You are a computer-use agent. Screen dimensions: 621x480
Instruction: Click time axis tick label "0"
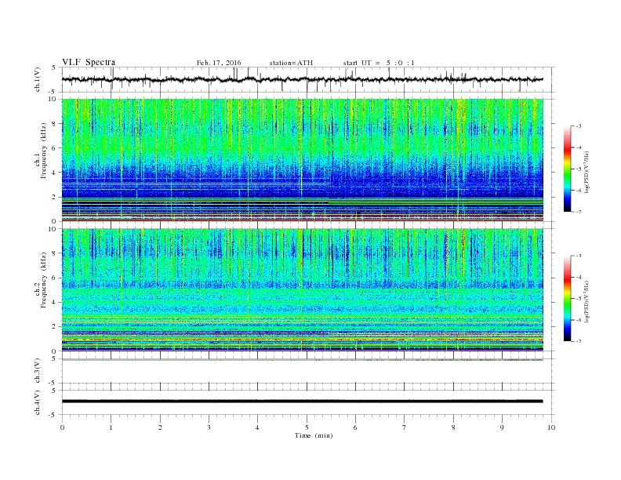[x=62, y=427]
